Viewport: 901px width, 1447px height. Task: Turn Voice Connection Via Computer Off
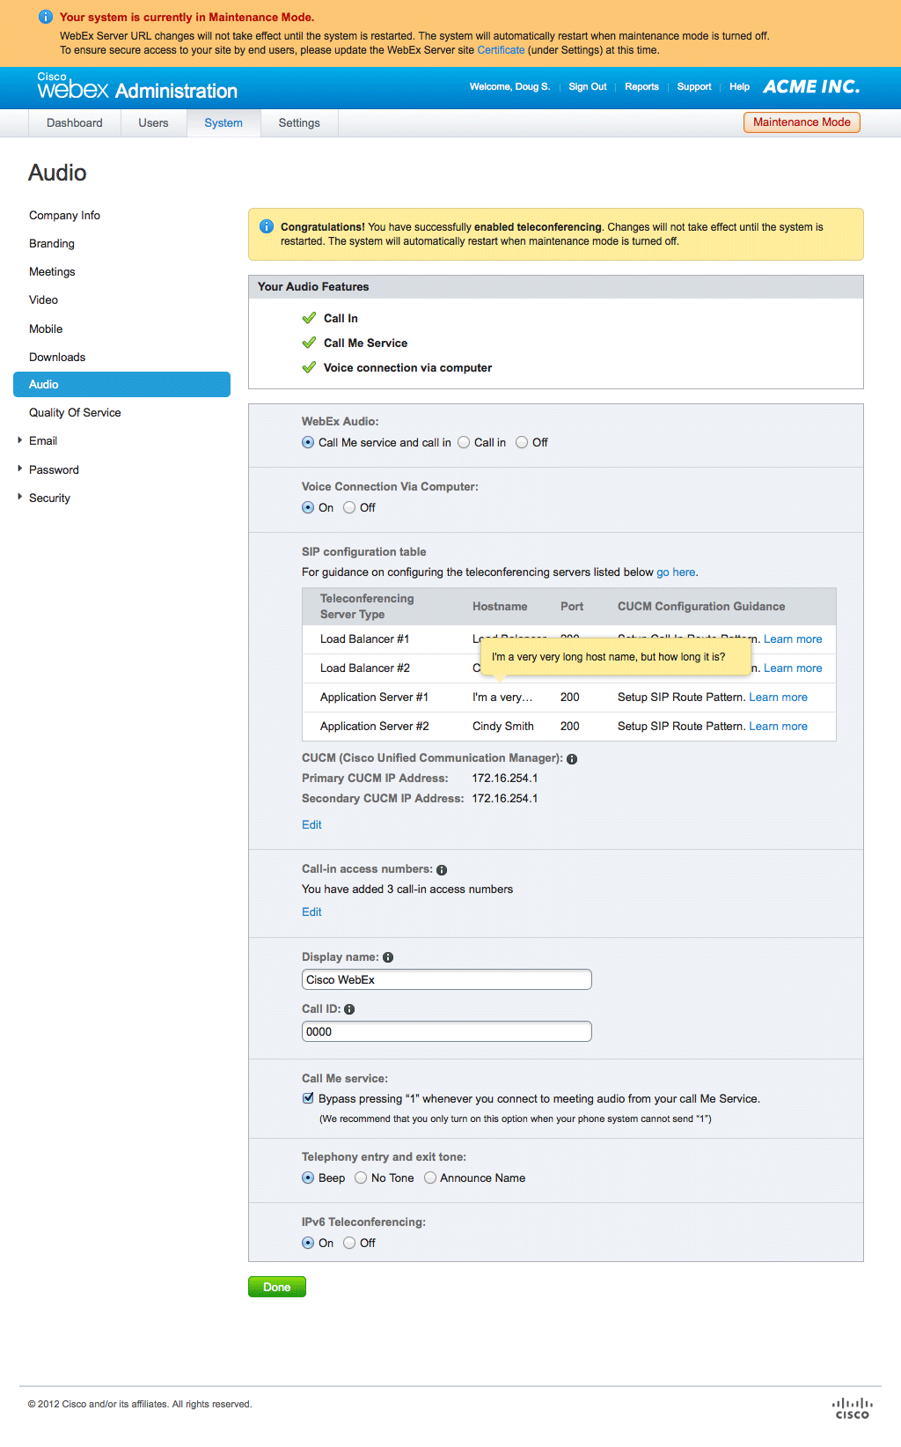349,508
